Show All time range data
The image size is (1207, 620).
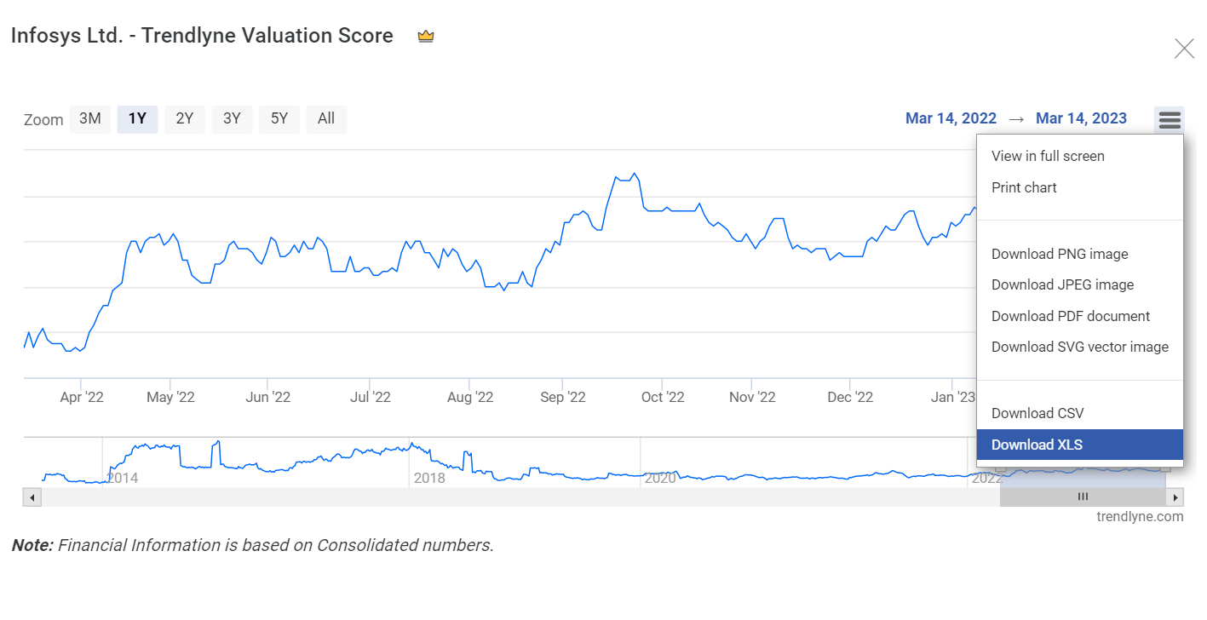[326, 119]
